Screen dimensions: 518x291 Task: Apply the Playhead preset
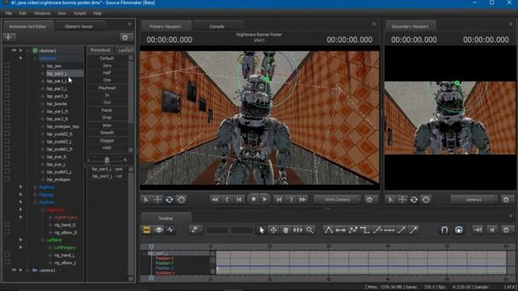pos(107,88)
